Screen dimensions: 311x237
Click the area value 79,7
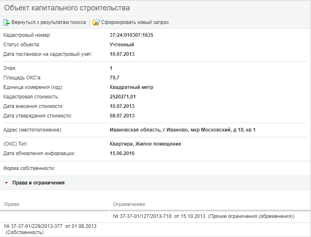(115, 78)
